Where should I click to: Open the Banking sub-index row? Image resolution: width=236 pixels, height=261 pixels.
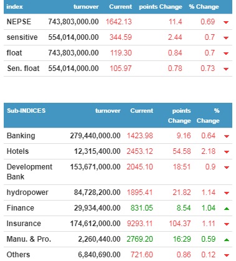coord(118,136)
